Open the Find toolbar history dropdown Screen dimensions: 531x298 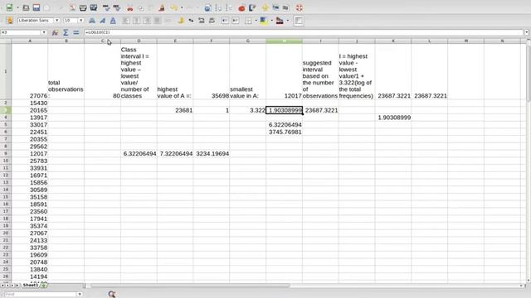(x=80, y=295)
